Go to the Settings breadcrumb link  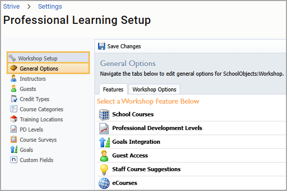(50, 7)
